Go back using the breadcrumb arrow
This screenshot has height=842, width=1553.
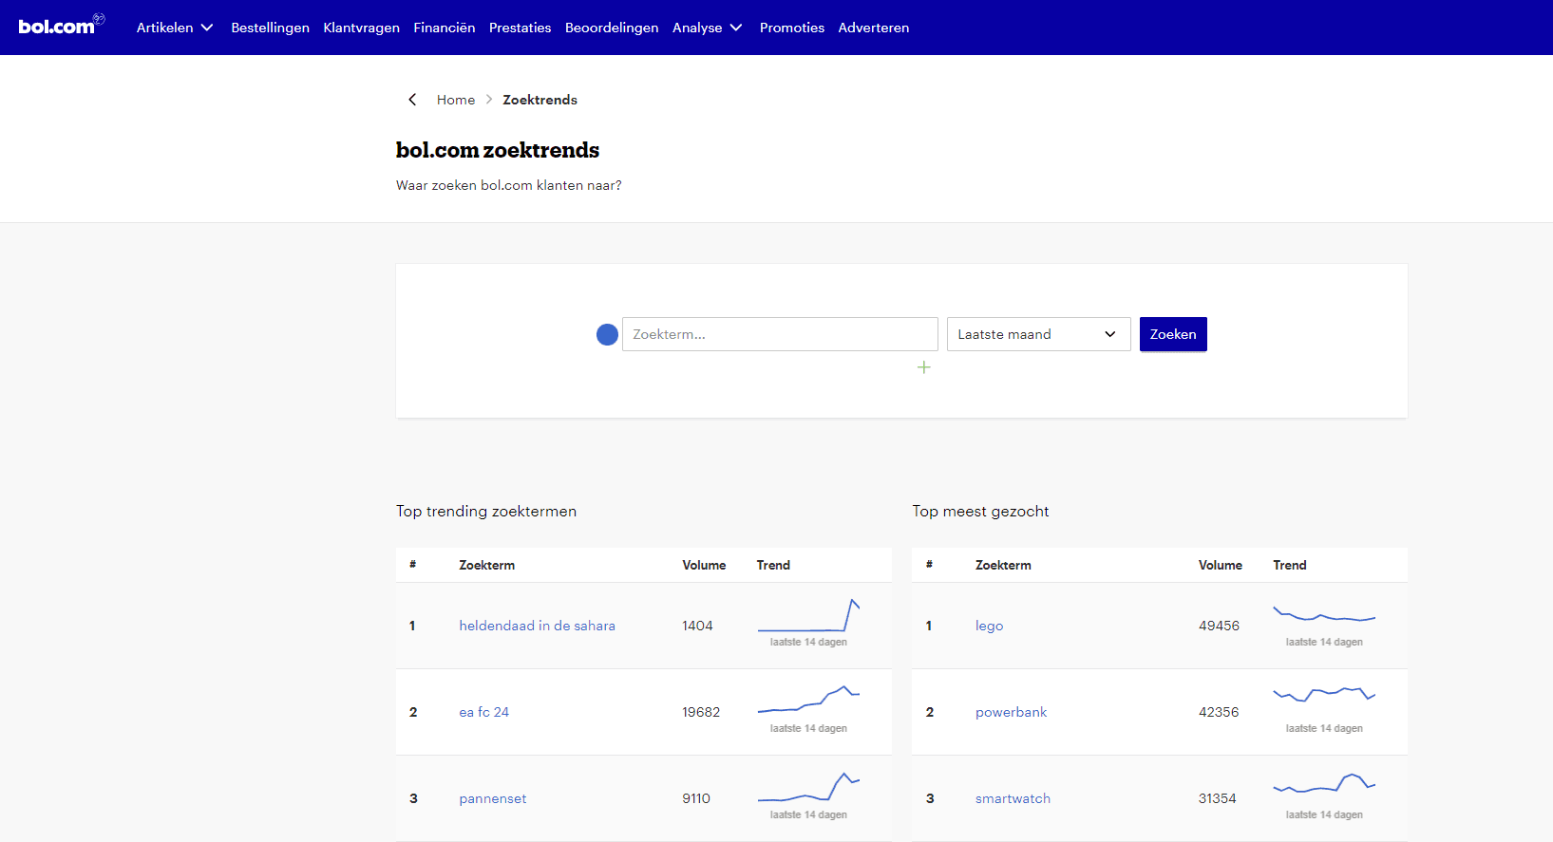pos(412,100)
